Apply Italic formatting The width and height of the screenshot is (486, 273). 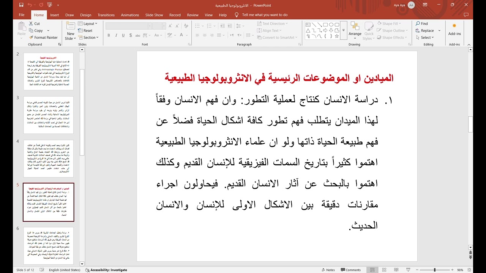(x=115, y=35)
